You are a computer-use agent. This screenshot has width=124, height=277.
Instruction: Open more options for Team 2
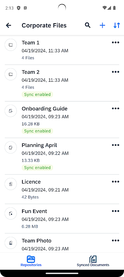click(115, 72)
